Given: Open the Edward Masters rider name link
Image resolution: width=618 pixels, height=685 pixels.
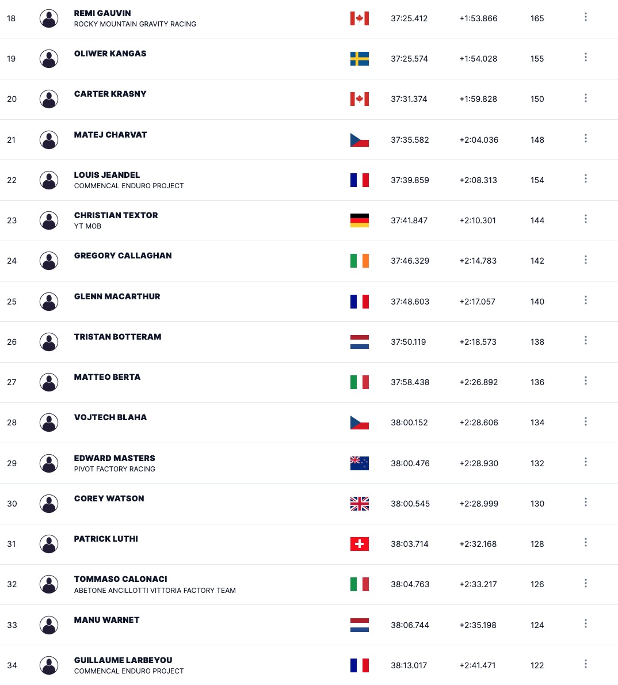Looking at the screenshot, I should coord(115,458).
